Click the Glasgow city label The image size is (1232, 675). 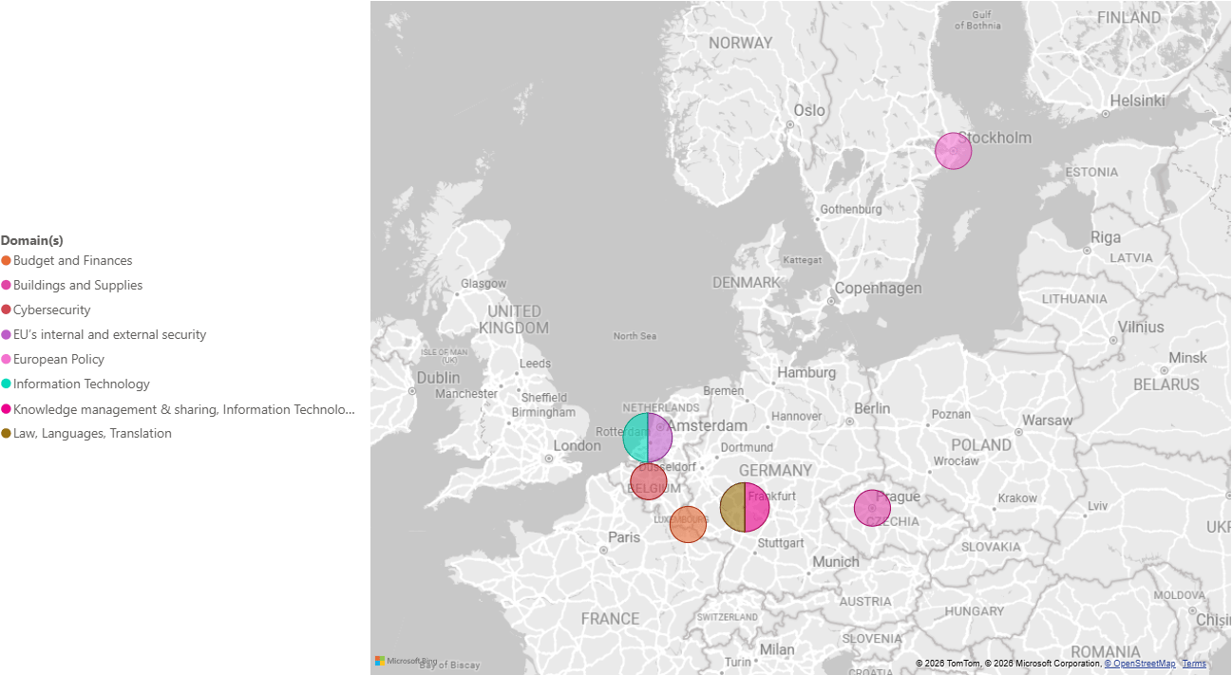[483, 284]
